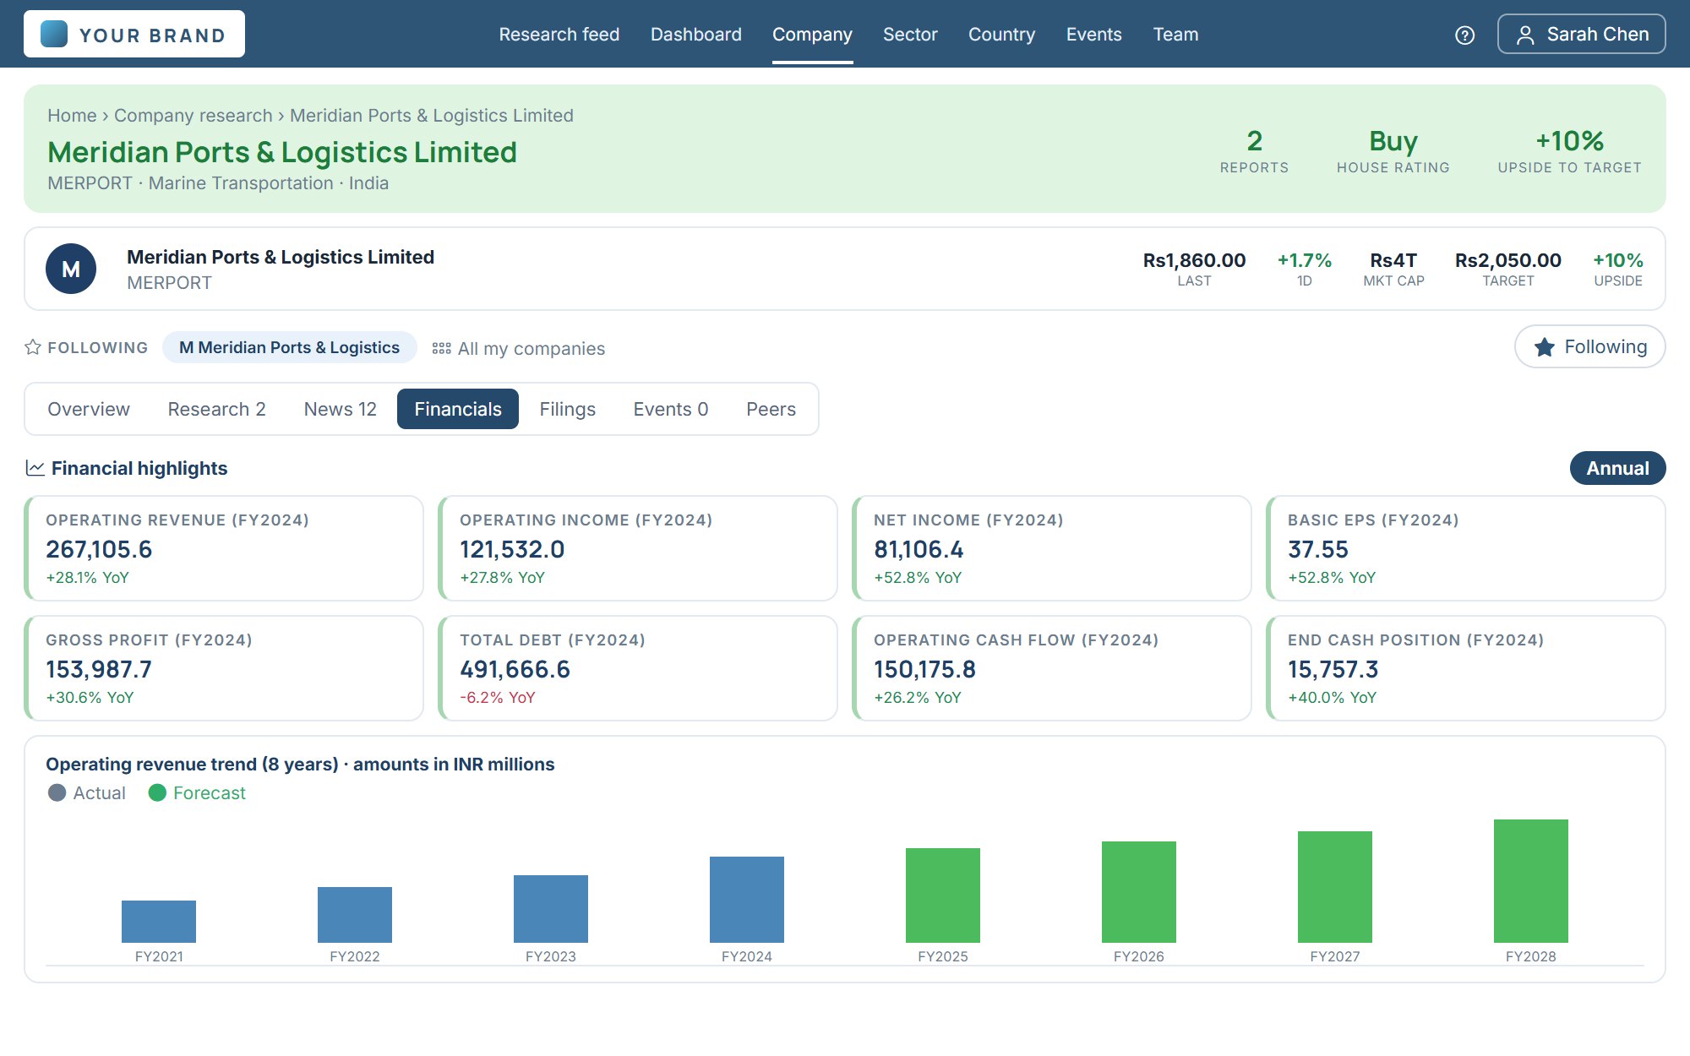Image resolution: width=1690 pixels, height=1056 pixels.
Task: Open the Team navigation item
Action: point(1175,35)
